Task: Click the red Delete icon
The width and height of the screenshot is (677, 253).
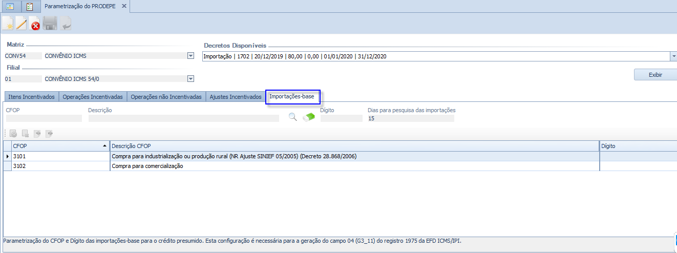Action: click(35, 24)
